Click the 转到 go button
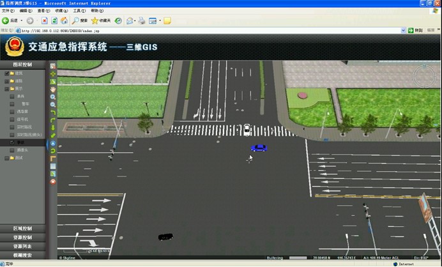The height and width of the screenshot is (267, 442). pos(416,30)
